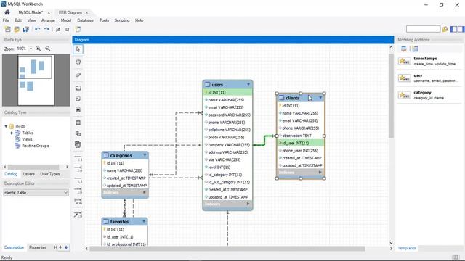Switch to the Layers tab

click(29, 174)
